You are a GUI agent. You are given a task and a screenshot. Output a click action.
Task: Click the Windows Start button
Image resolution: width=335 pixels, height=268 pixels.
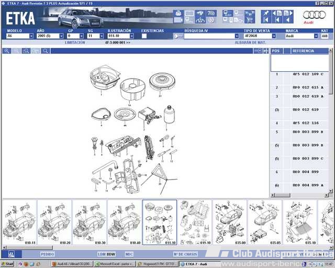pyautogui.click(x=7, y=264)
